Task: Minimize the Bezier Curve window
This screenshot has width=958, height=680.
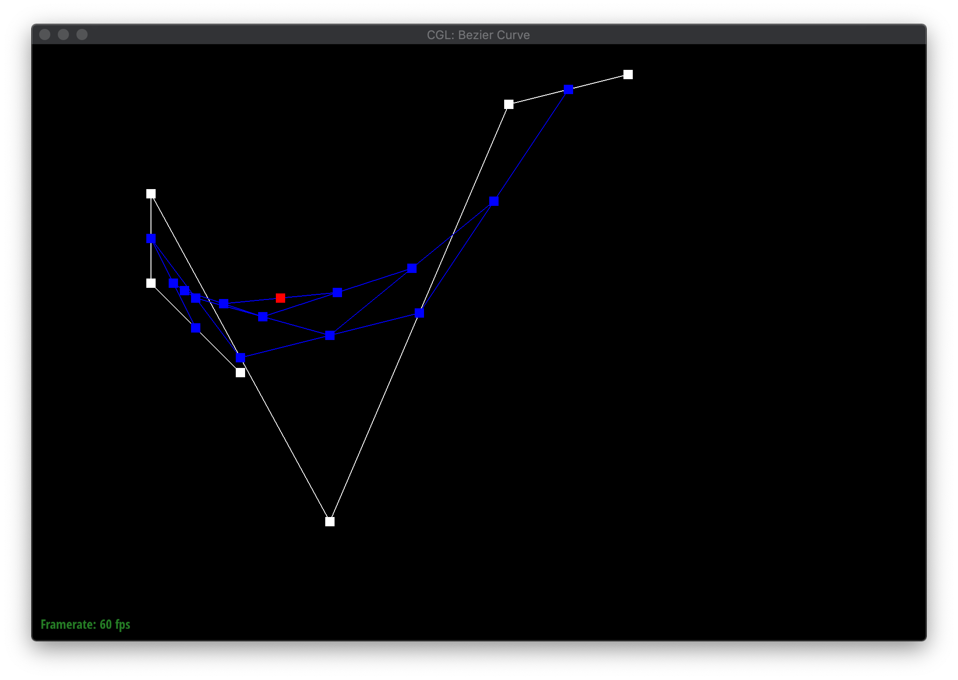Action: (63, 34)
